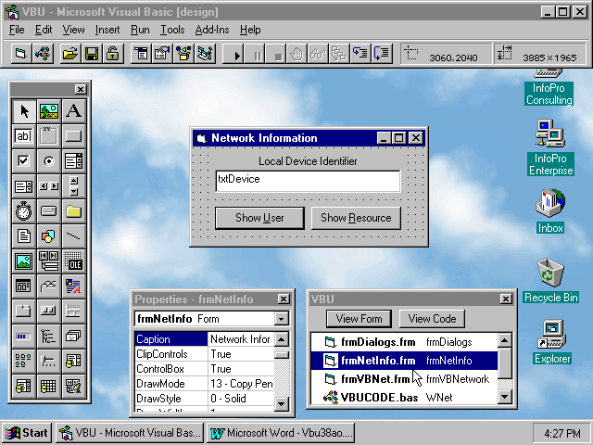This screenshot has width=593, height=445.
Task: Select the Pointer tool in the toolbox
Action: [23, 111]
